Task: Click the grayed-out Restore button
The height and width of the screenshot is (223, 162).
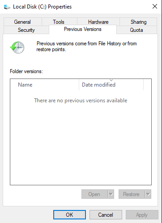Action: click(132, 194)
